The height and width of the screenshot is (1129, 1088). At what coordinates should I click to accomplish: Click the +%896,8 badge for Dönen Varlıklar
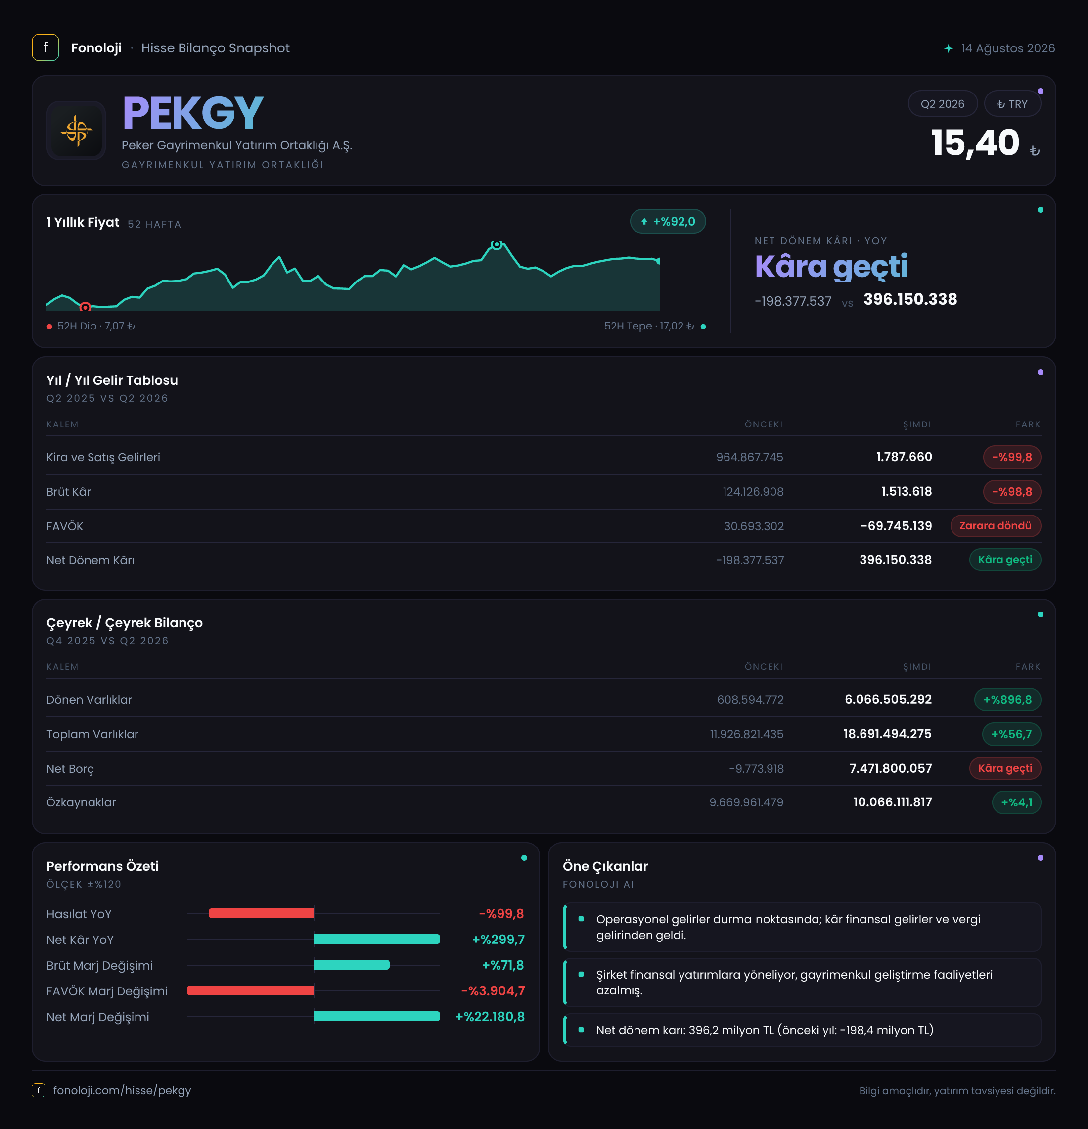click(1007, 700)
